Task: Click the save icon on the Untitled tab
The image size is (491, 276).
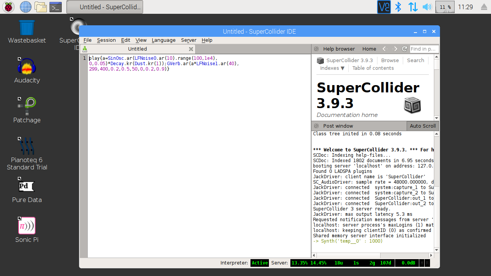Action: click(x=85, y=49)
